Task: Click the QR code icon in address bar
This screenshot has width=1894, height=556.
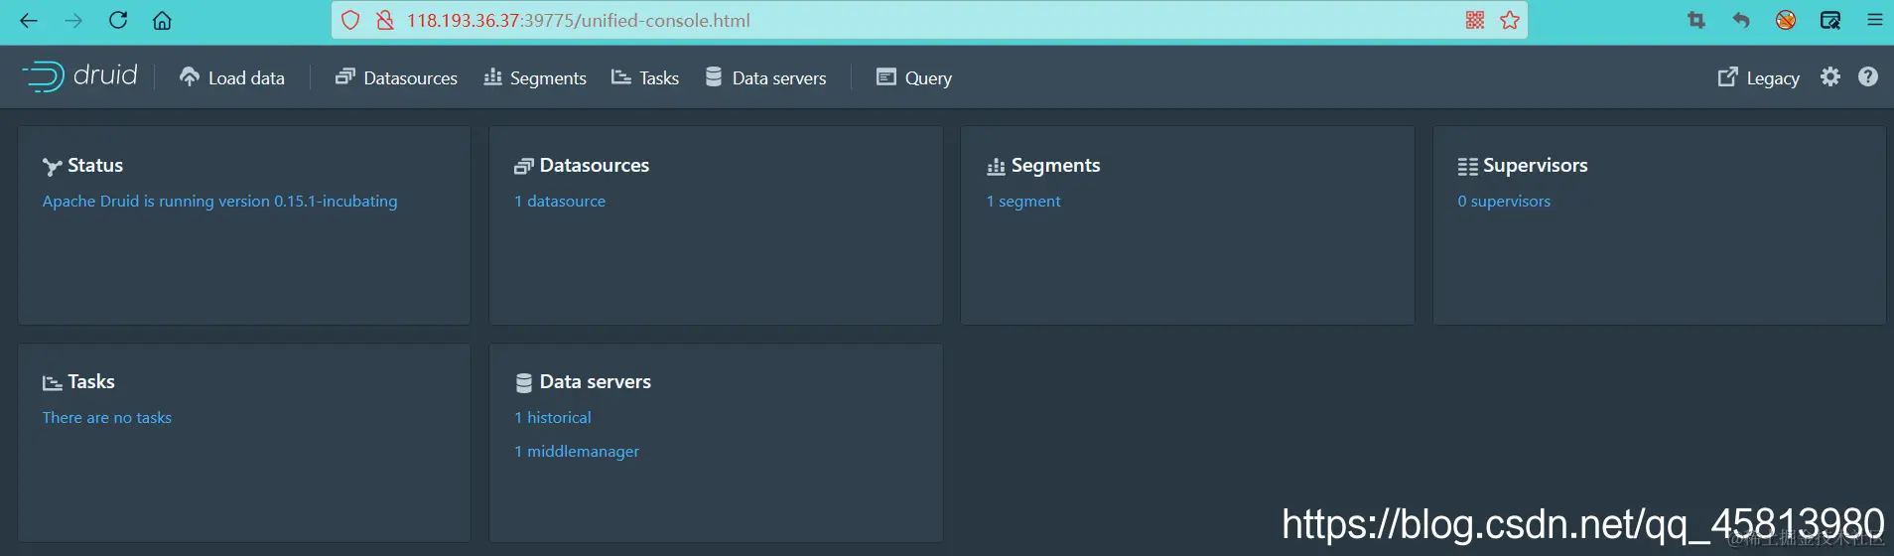Action: point(1475,20)
